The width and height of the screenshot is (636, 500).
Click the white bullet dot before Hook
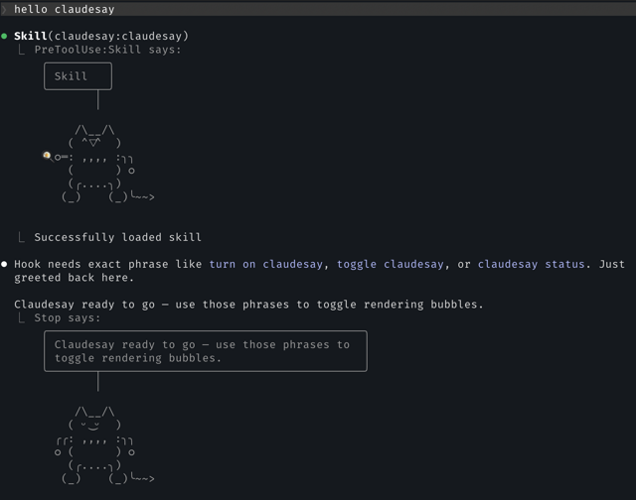coord(5,264)
